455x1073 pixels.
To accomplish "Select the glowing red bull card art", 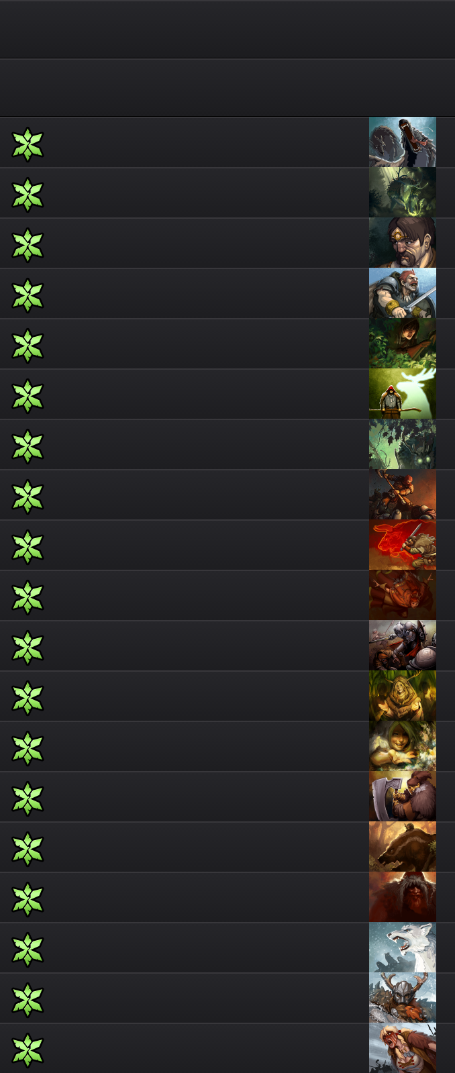I will pyautogui.click(x=403, y=545).
